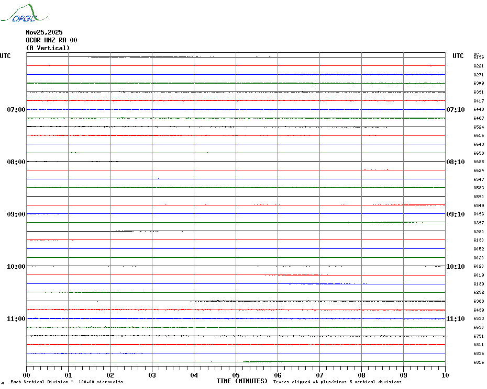Click the 07:10 time label on right
This screenshot has width=487, height=389.
456,110
